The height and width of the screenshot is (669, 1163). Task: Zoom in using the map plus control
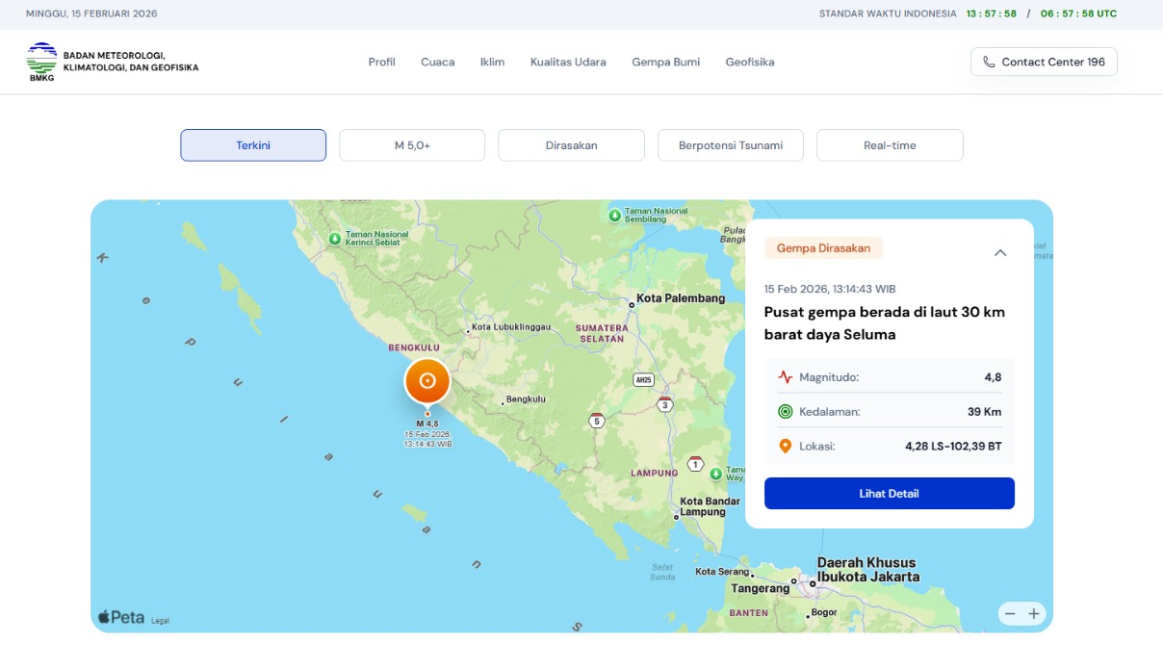(1034, 613)
